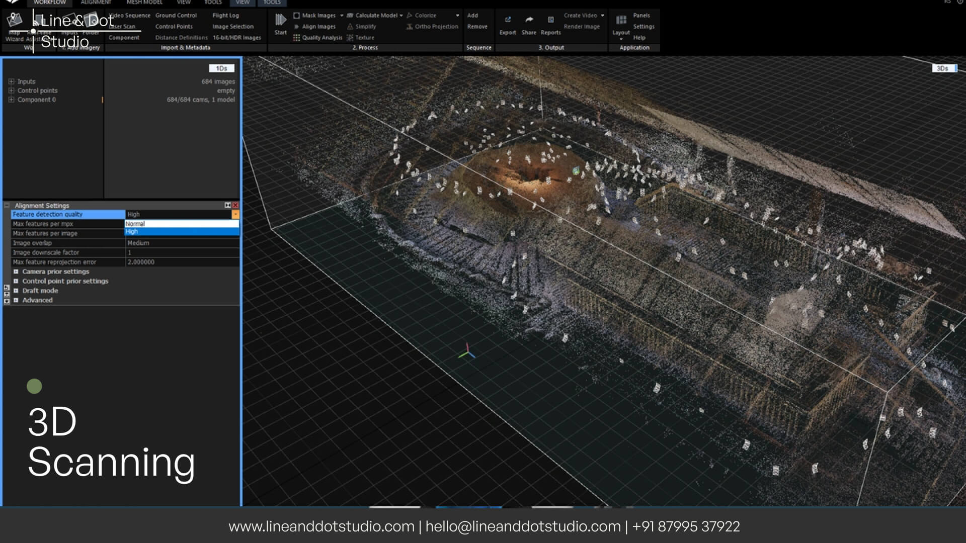966x543 pixels.
Task: Click the Align Images button
Action: tap(318, 27)
